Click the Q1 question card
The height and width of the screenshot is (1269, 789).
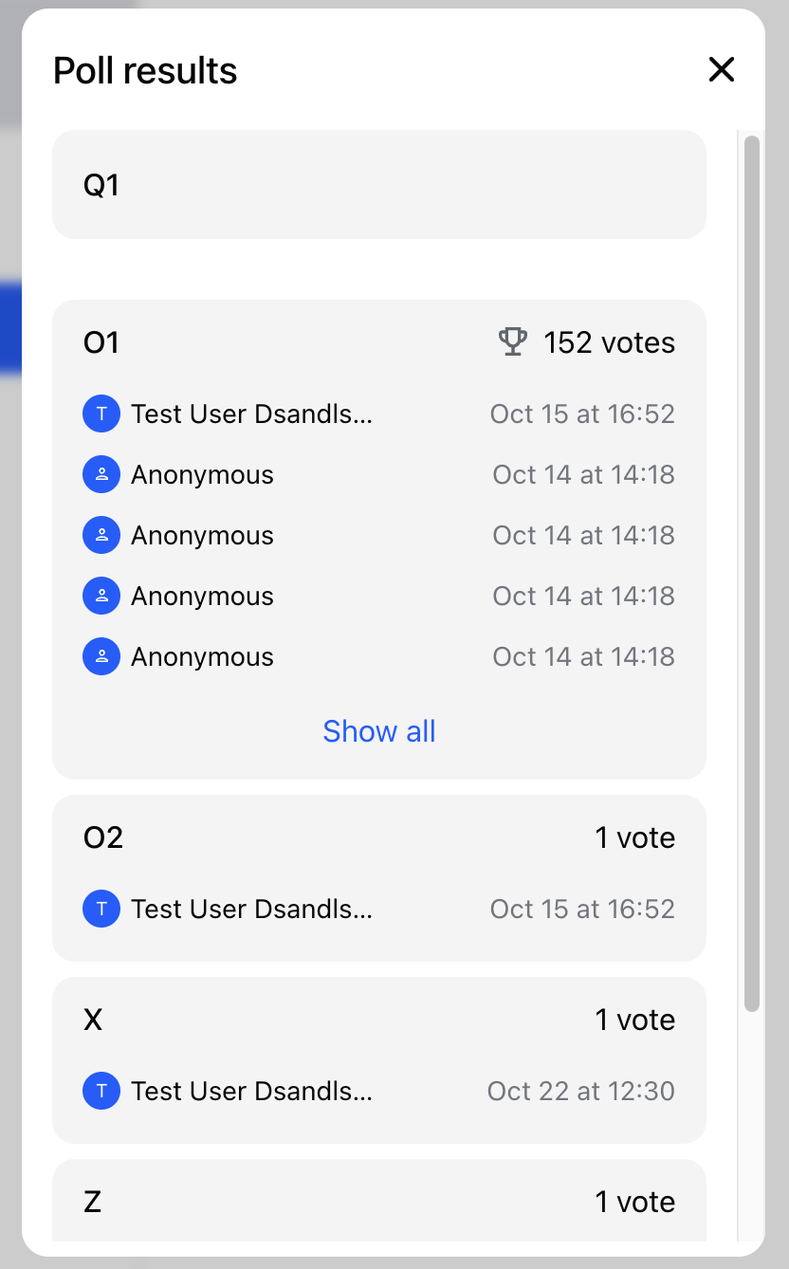[x=379, y=185]
